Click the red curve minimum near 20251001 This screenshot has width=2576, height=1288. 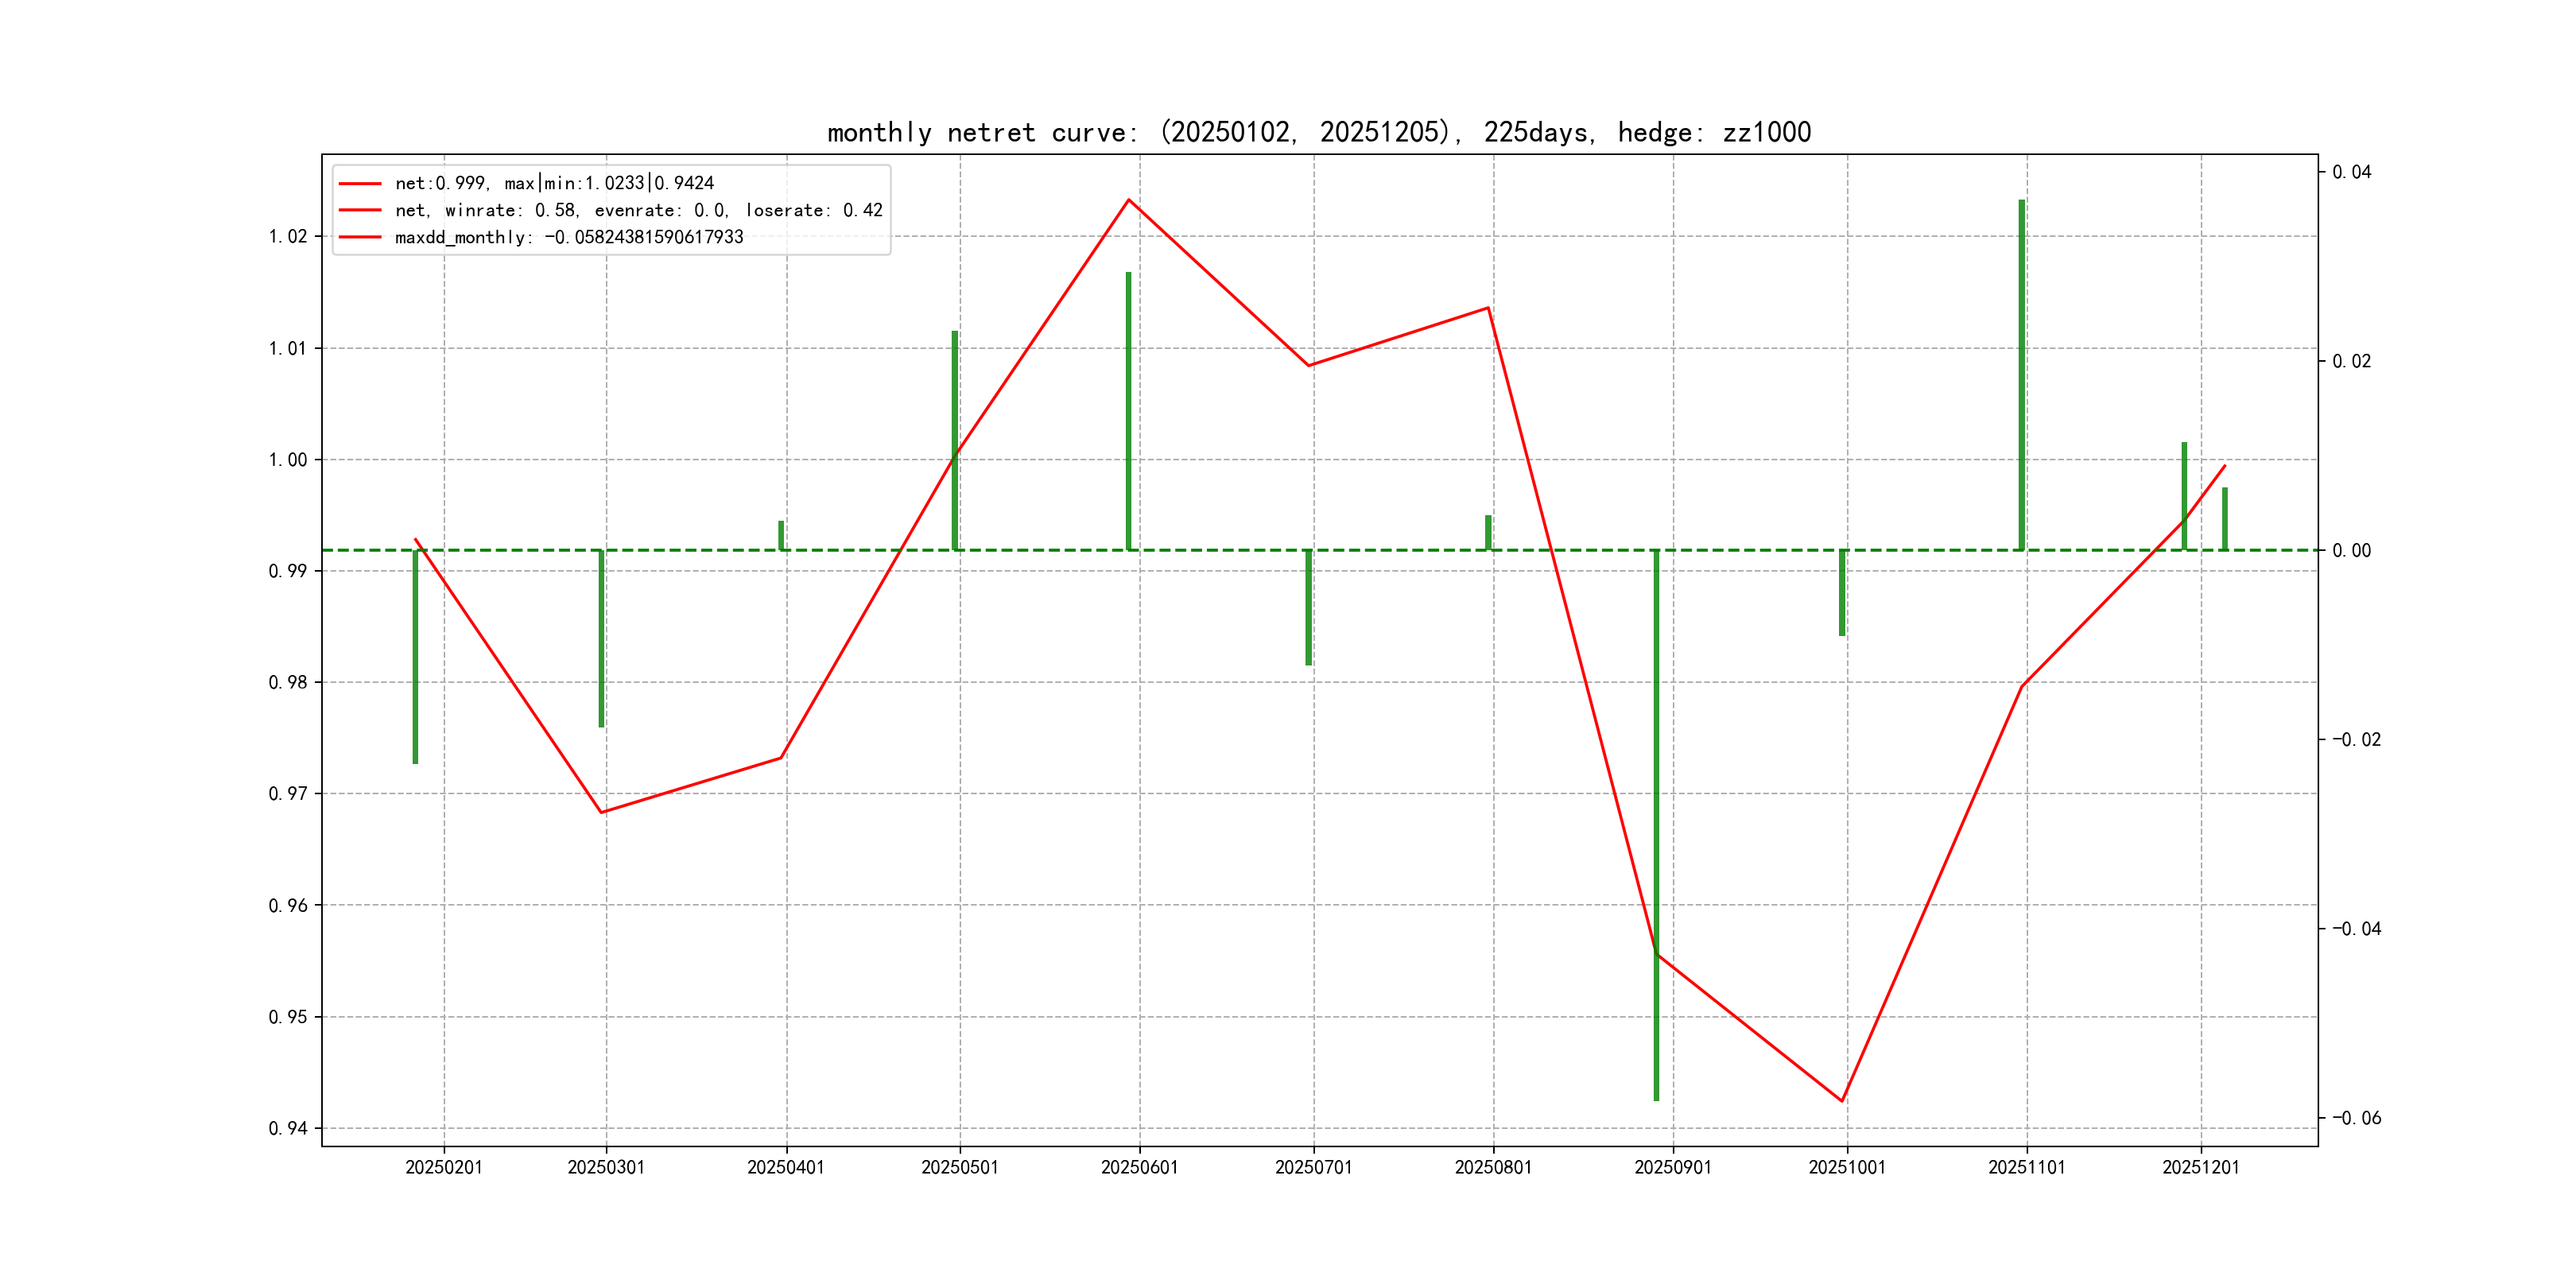tap(1841, 1100)
